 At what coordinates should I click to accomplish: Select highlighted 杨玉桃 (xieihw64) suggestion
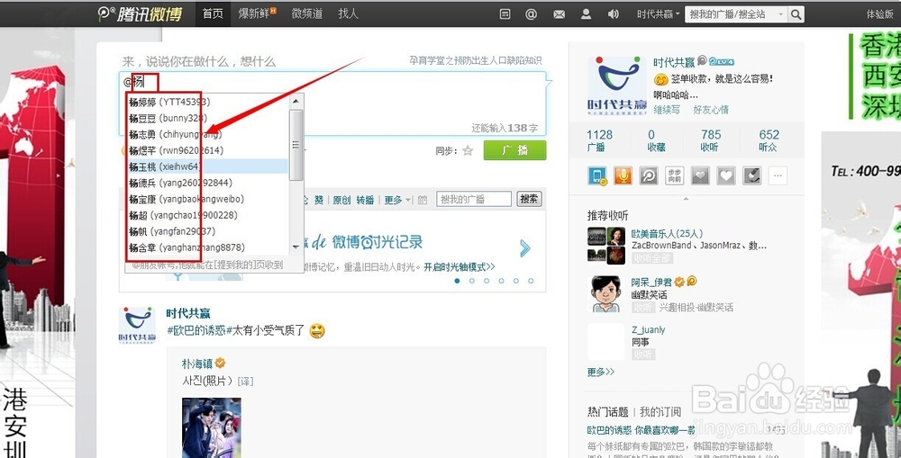207,166
